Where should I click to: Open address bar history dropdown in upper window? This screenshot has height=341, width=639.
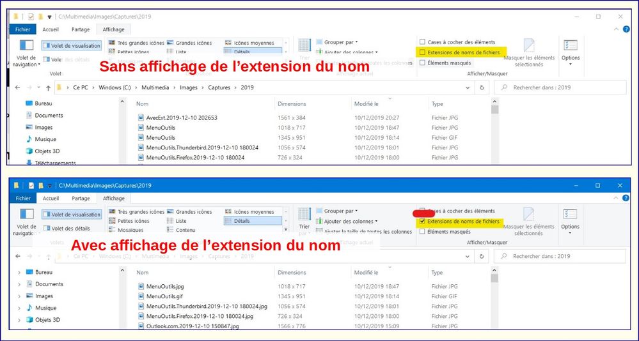pyautogui.click(x=468, y=87)
